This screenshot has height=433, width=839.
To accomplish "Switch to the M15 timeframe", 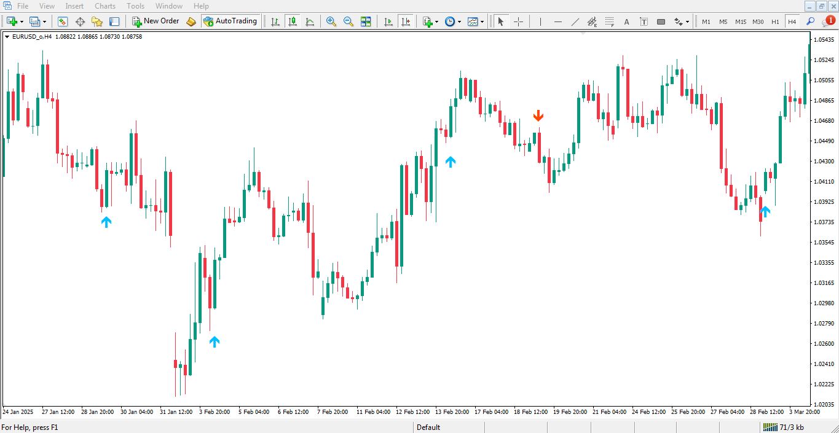I will click(x=741, y=21).
